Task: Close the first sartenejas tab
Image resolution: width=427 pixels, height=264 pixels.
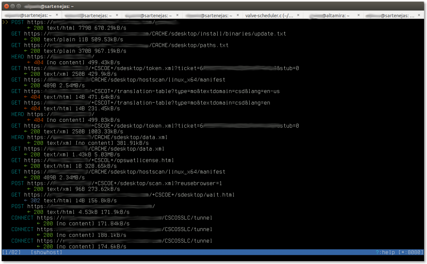Action: [56, 15]
